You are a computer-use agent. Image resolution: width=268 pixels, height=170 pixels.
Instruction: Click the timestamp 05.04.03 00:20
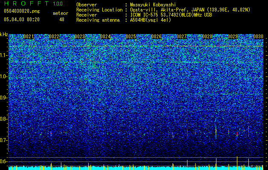22,20
